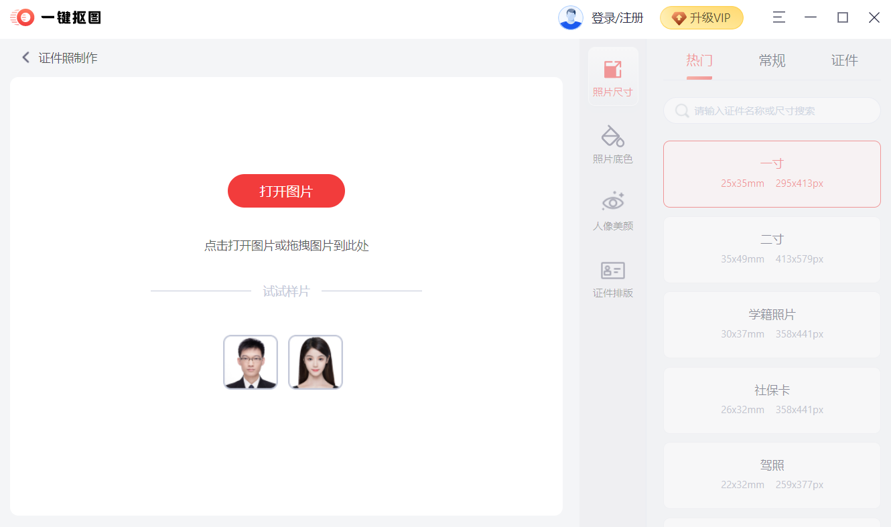This screenshot has height=527, width=891.
Task: Open the hamburger menu icon
Action: click(778, 17)
